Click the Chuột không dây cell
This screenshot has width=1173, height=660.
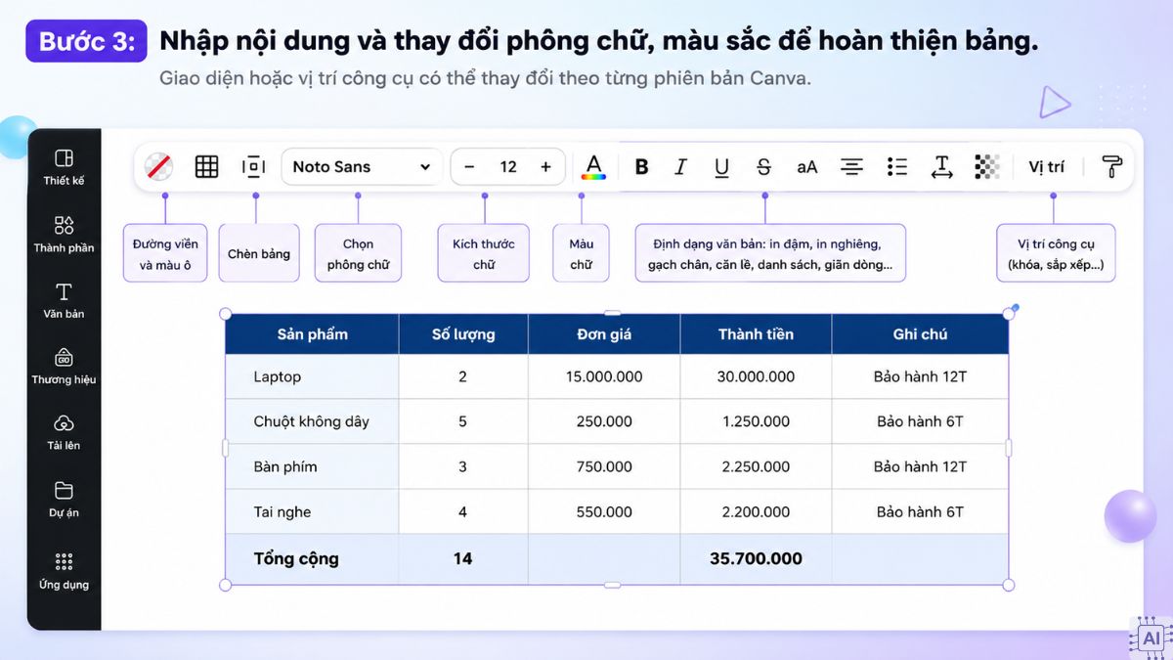point(312,421)
